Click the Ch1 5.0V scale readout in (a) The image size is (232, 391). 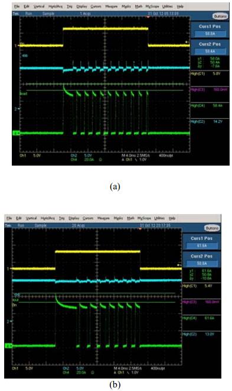30,156
